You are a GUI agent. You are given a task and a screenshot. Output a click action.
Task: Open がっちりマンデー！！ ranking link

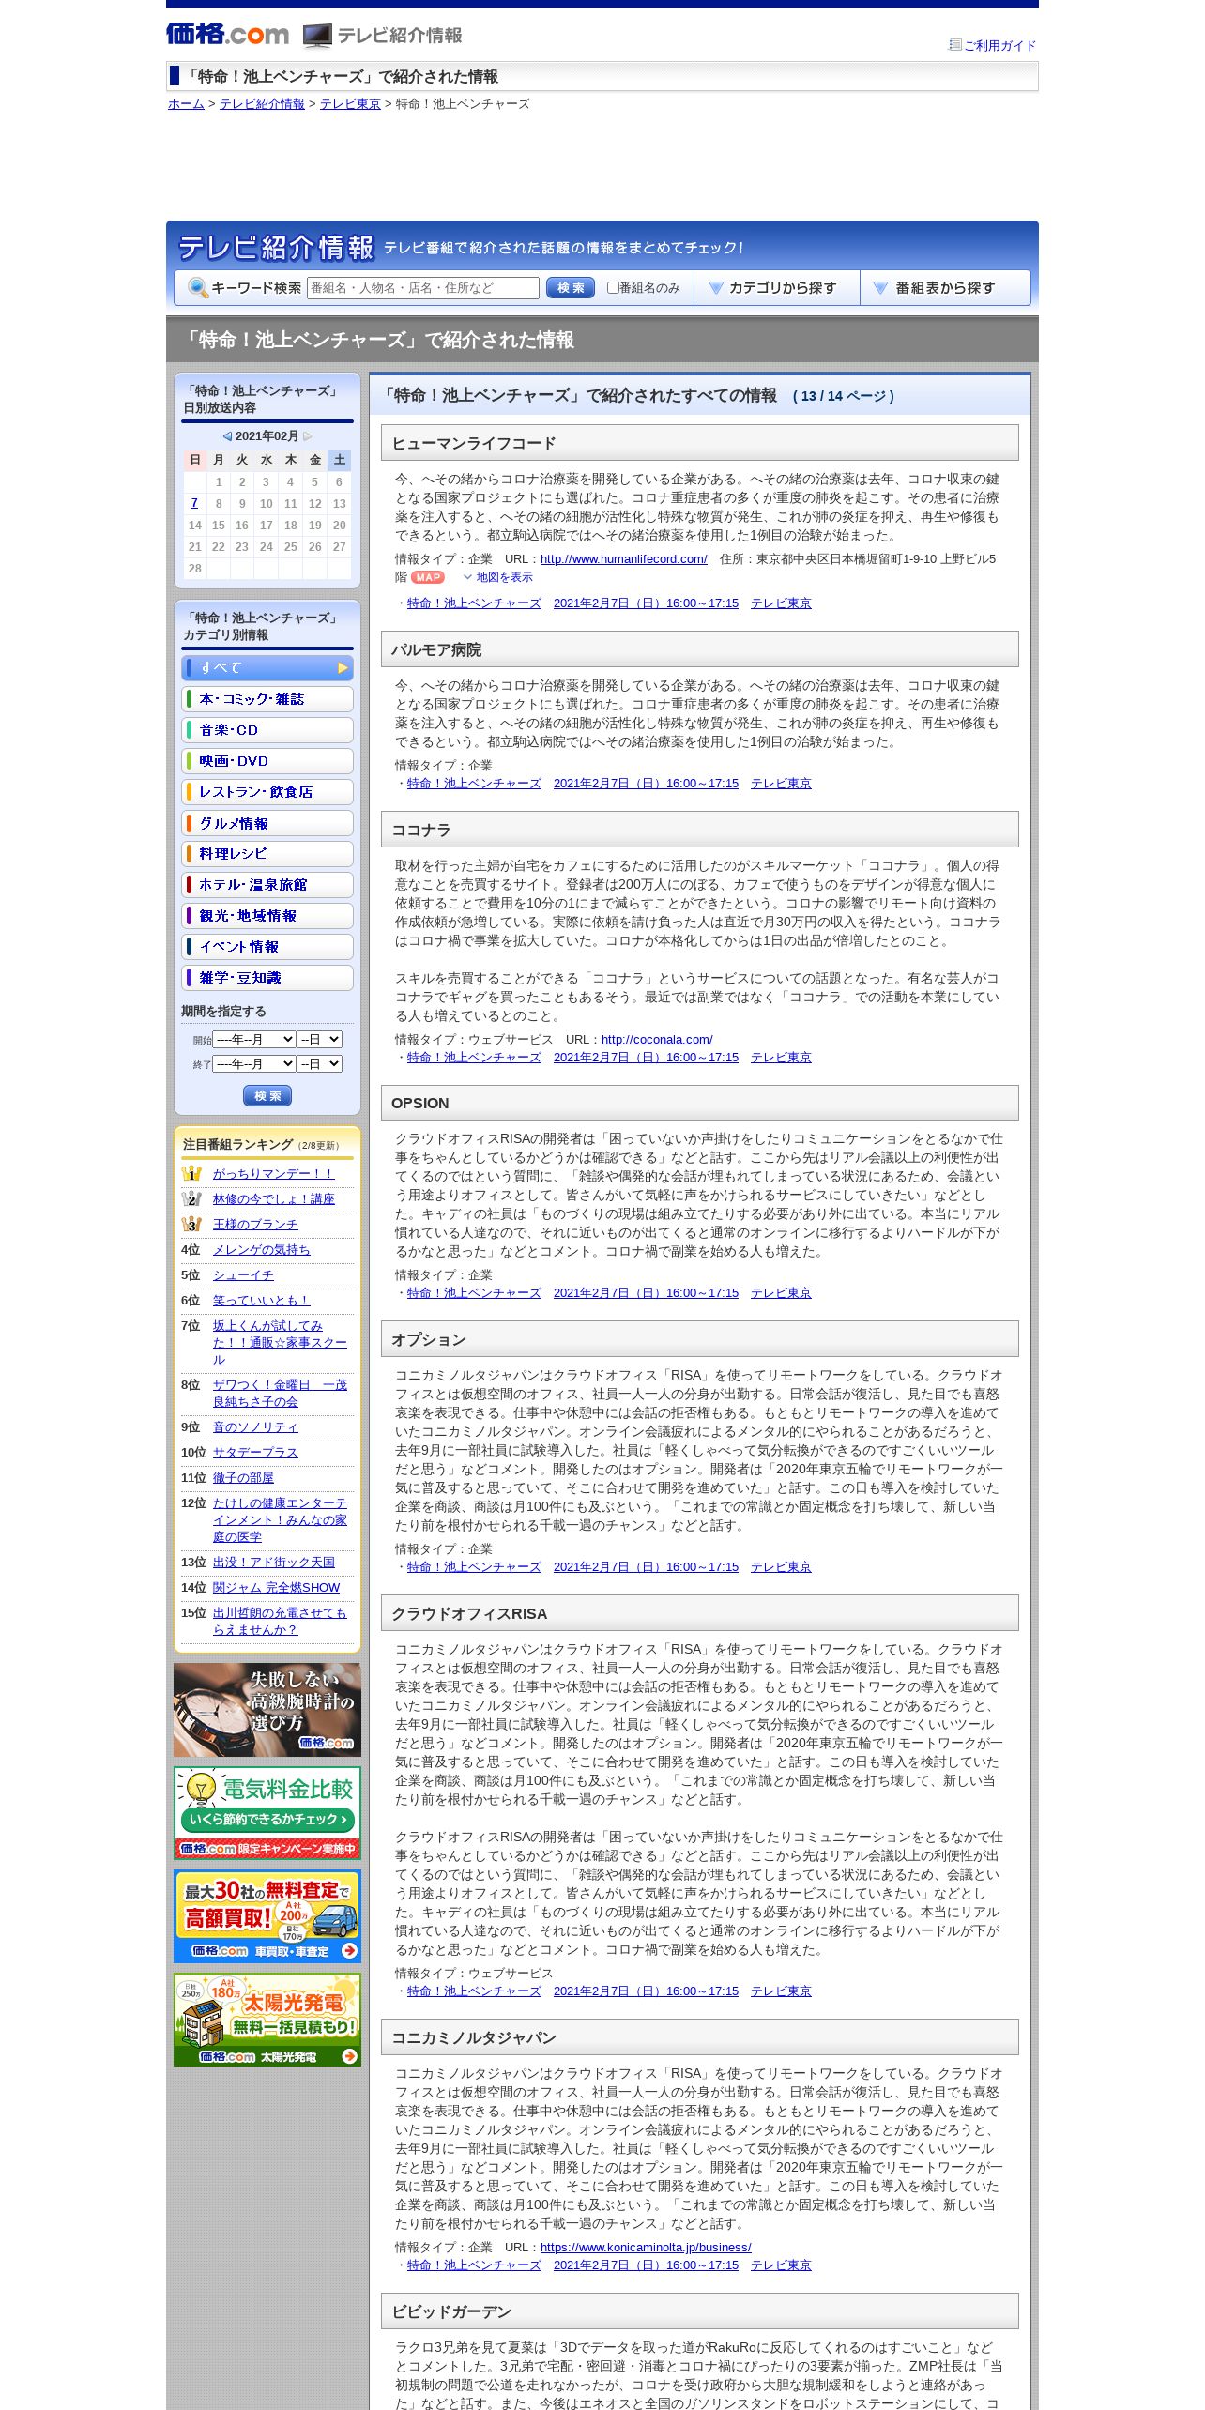(273, 1173)
